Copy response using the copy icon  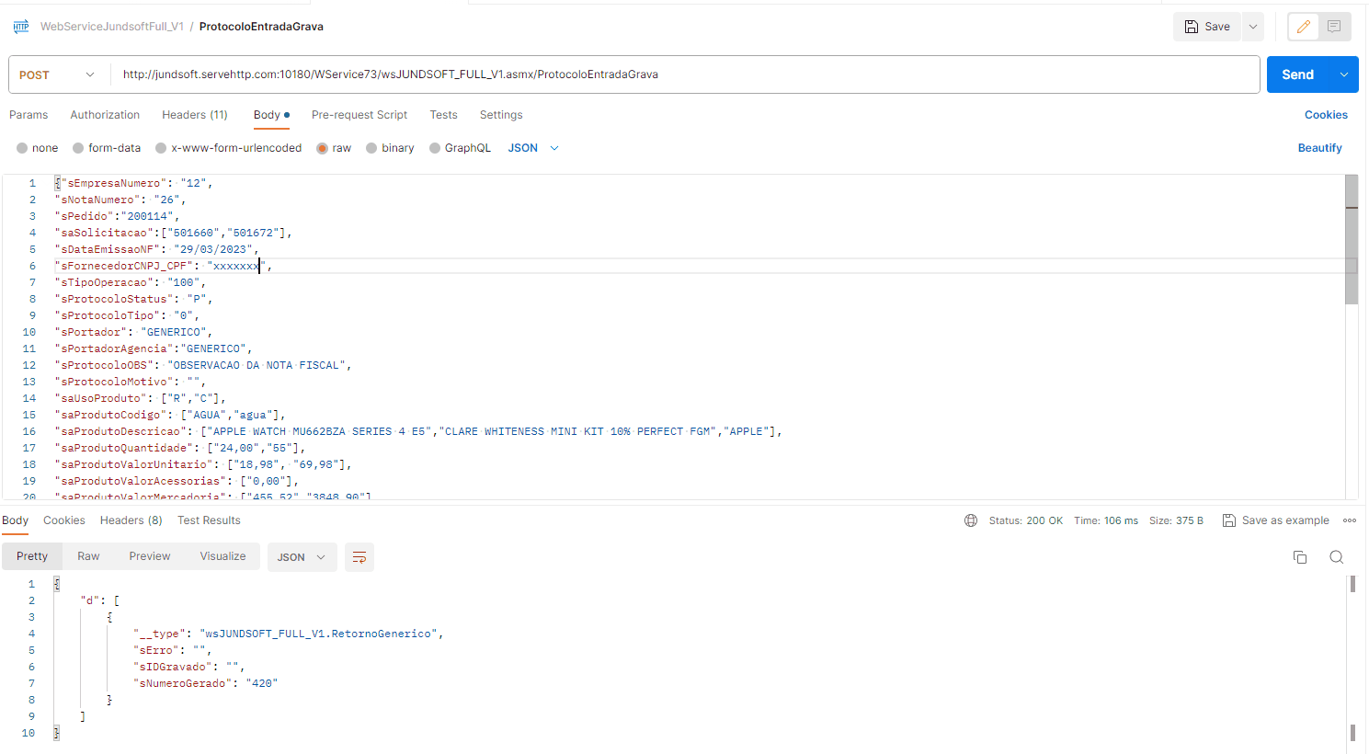[x=1300, y=557]
